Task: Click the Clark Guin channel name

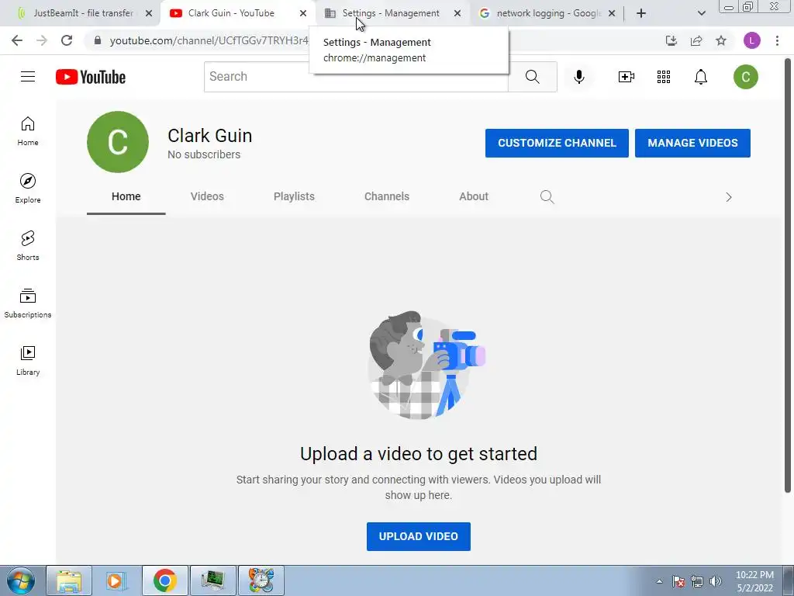Action: click(209, 135)
